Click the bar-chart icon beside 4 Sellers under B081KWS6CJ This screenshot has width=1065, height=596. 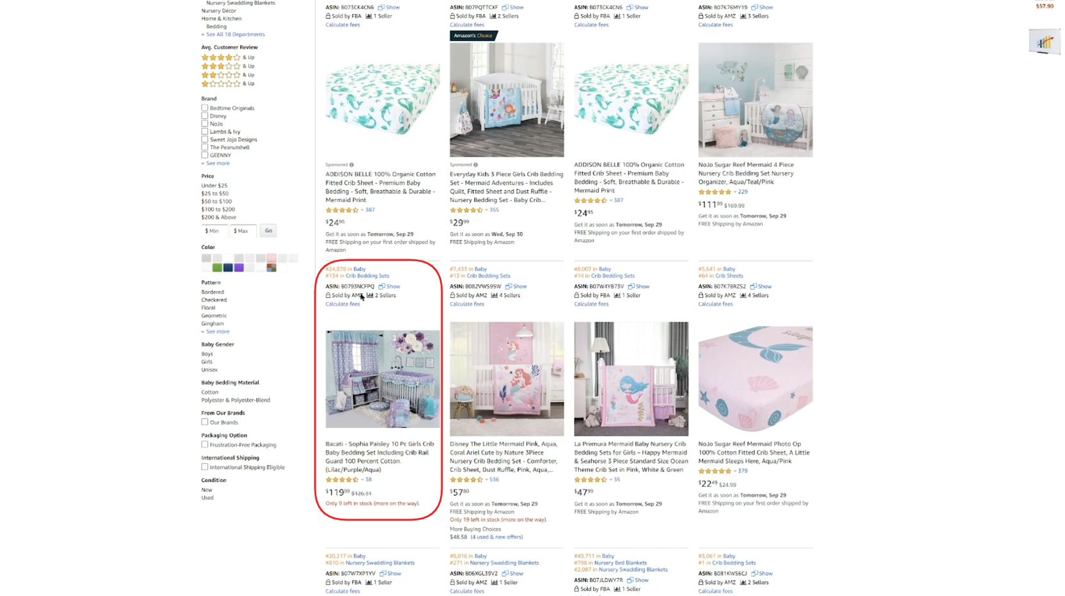point(742,583)
